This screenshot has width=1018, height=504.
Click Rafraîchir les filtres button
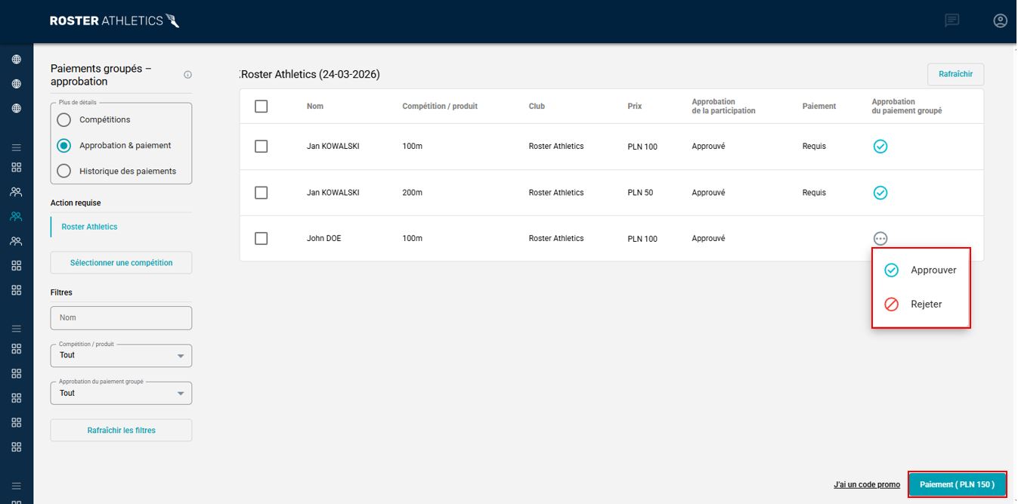point(121,431)
